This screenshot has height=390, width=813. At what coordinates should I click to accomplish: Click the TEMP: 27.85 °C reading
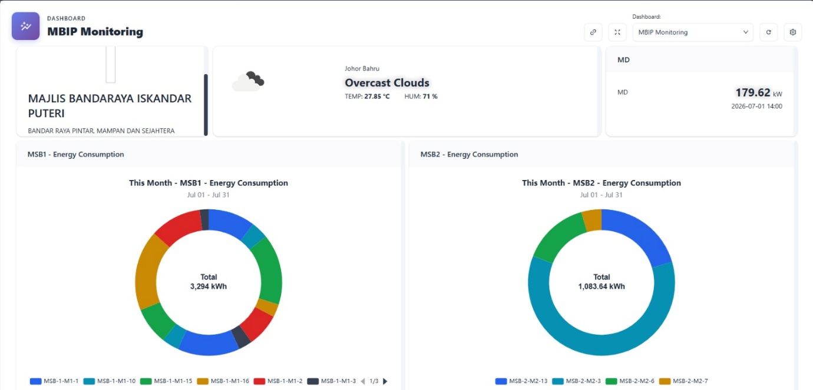[367, 96]
